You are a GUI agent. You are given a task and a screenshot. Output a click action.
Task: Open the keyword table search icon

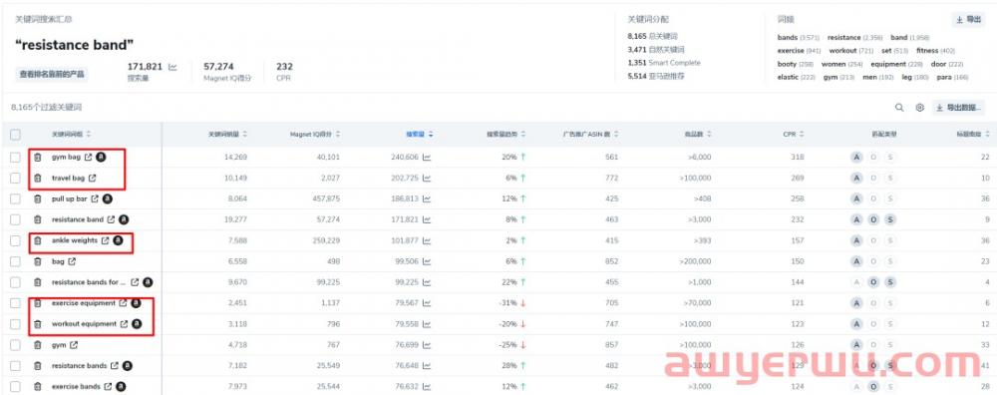click(x=899, y=108)
